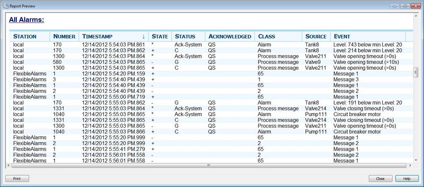Click the 'Message 3' event cell
This screenshot has width=424, height=187.
pos(346,80)
